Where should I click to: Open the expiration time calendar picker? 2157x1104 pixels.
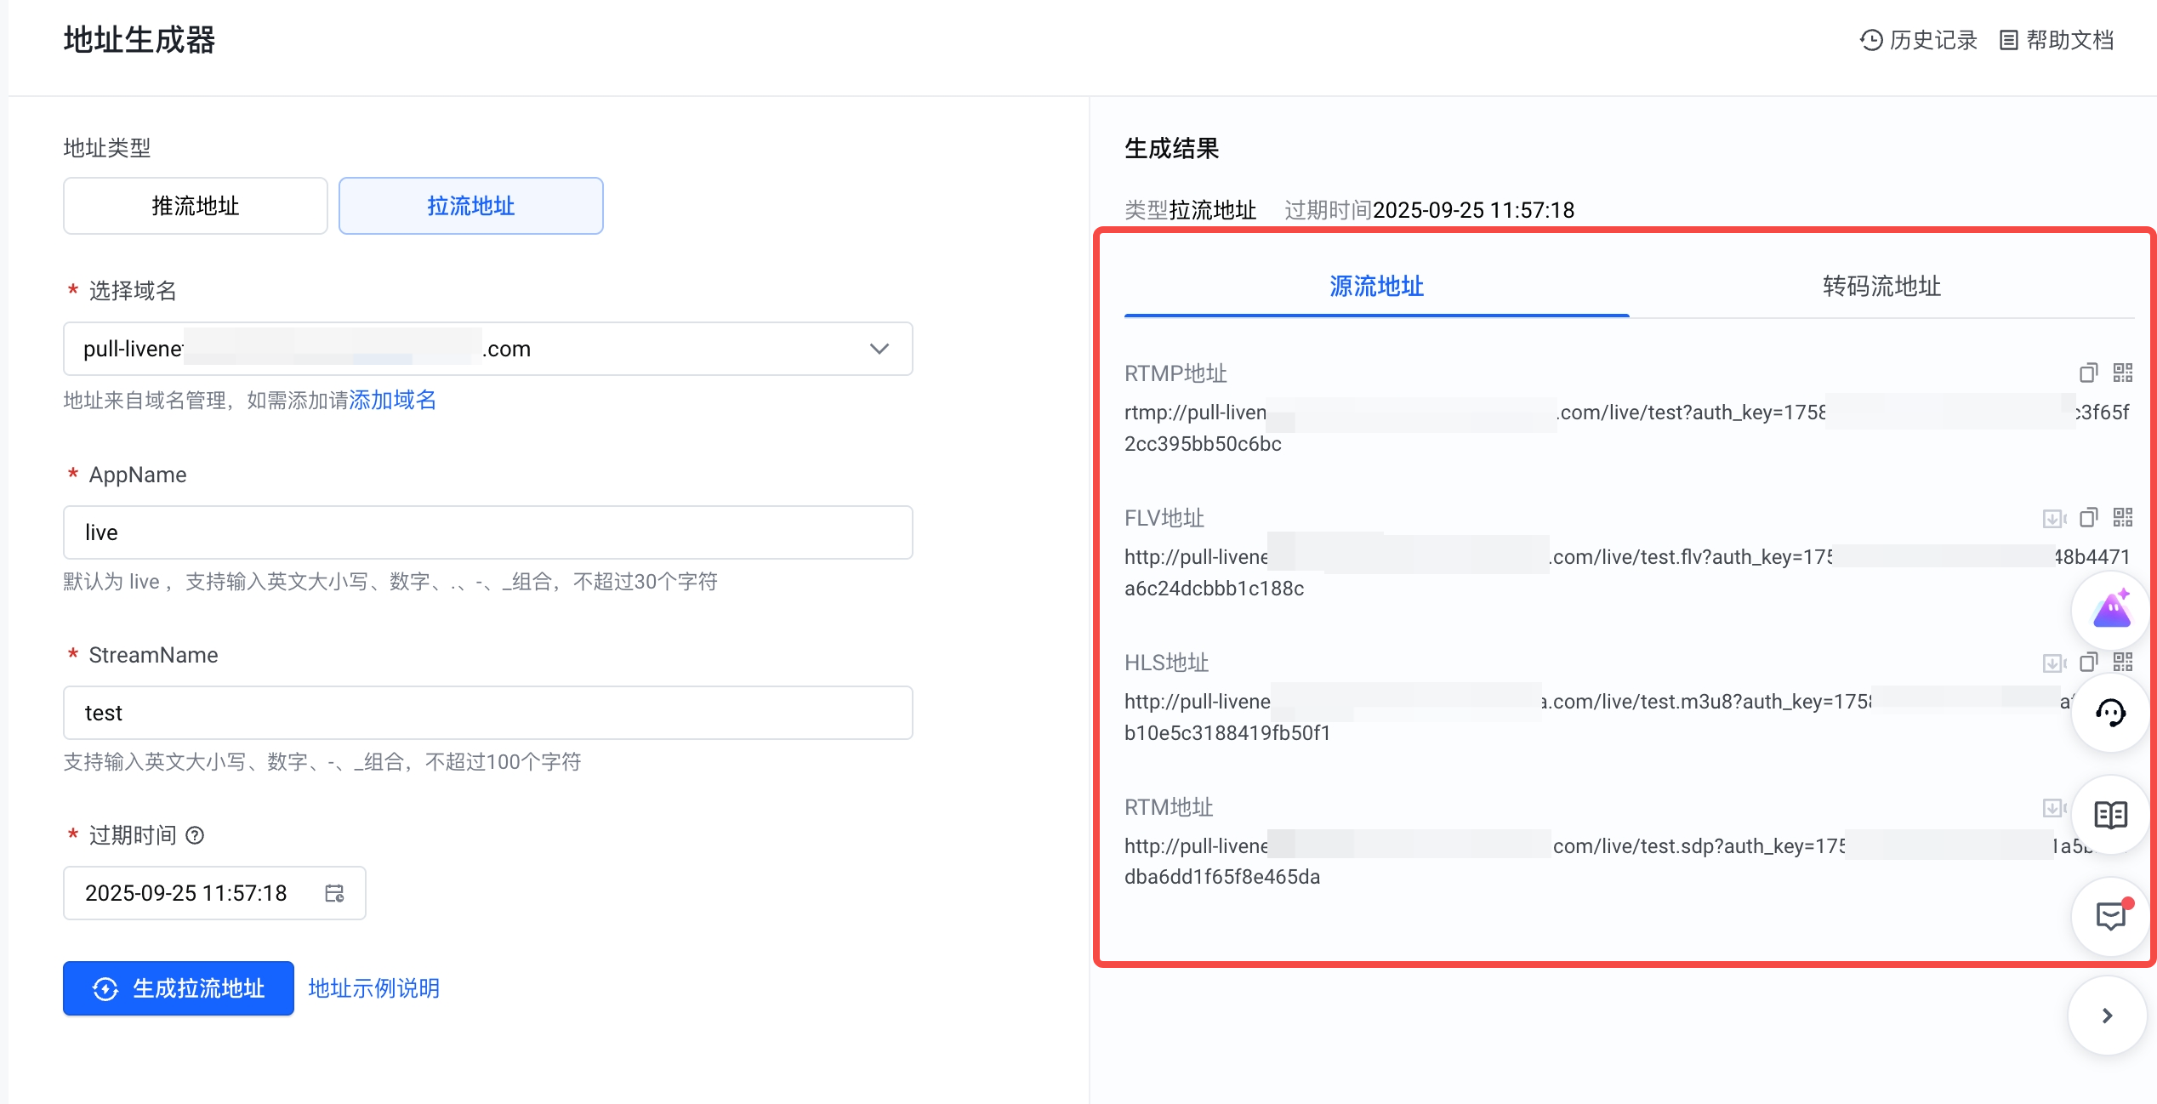point(334,893)
